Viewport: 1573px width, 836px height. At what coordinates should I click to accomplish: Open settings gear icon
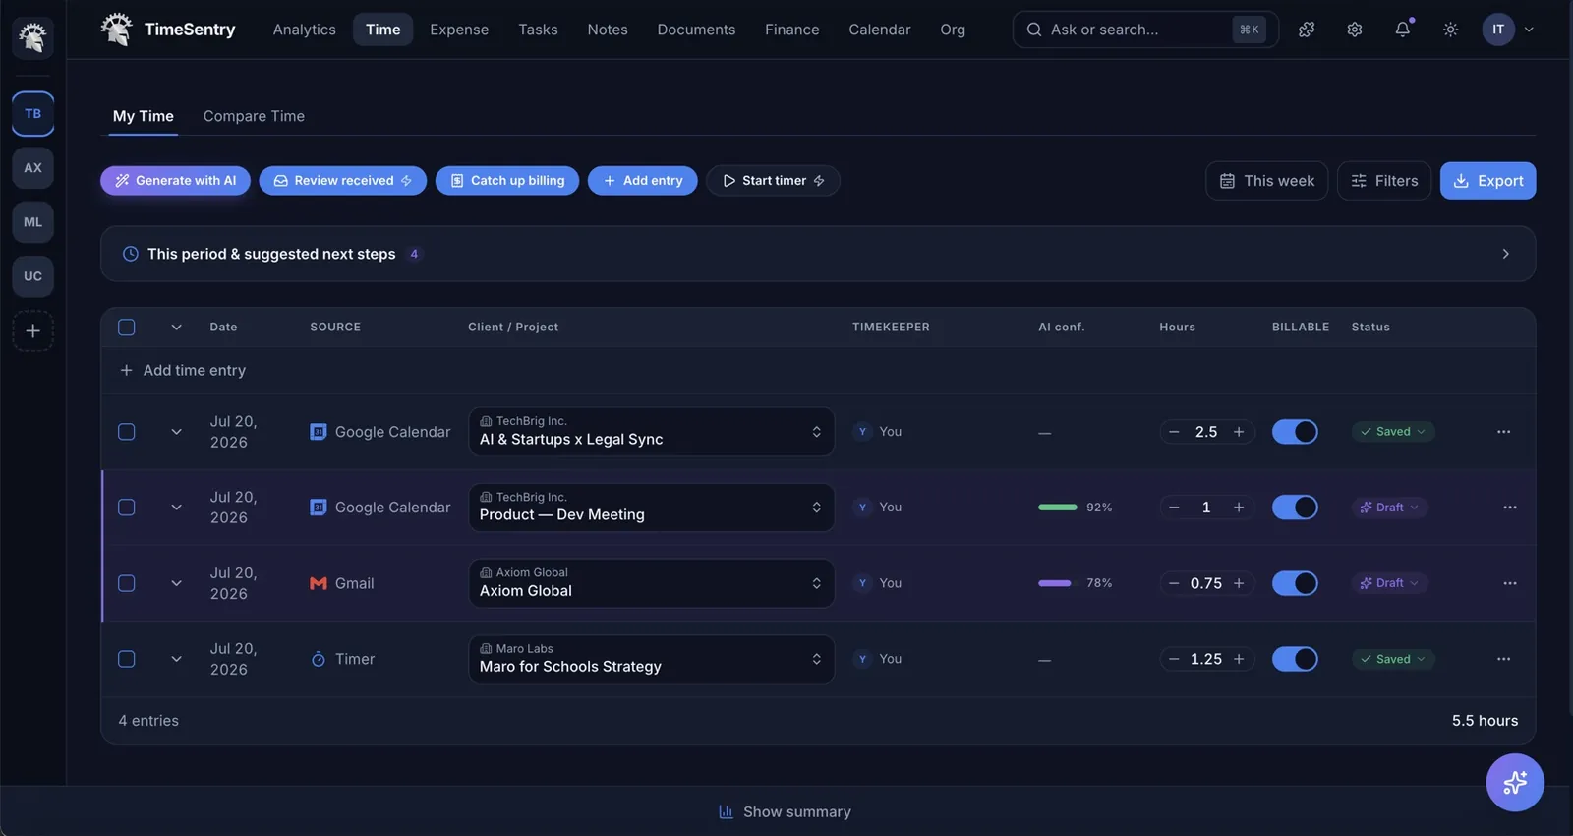(1355, 30)
